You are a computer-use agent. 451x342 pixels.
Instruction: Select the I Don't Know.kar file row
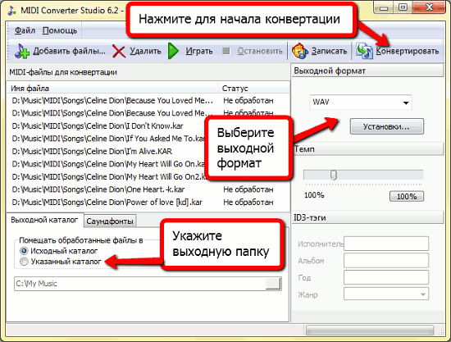click(x=148, y=125)
